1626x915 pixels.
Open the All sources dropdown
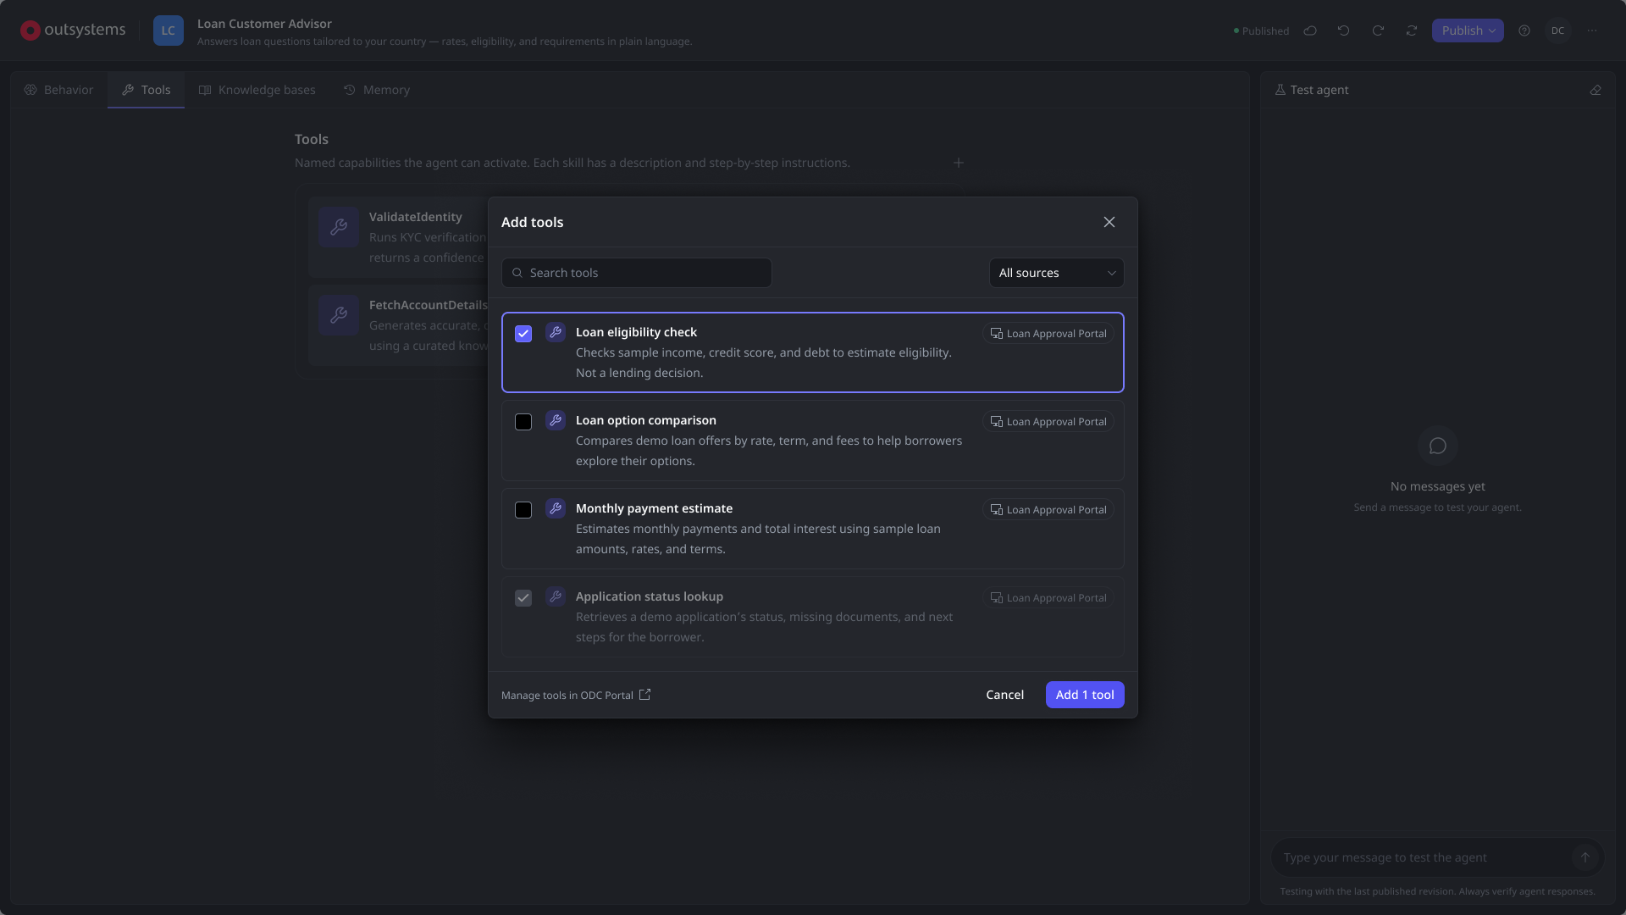point(1057,273)
